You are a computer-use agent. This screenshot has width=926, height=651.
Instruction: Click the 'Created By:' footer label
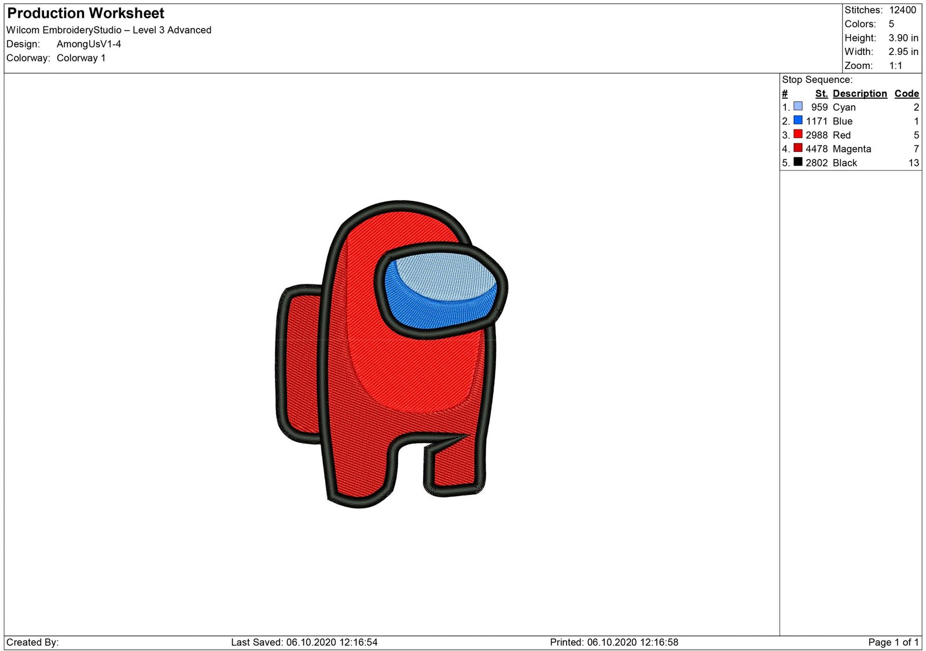point(32,642)
